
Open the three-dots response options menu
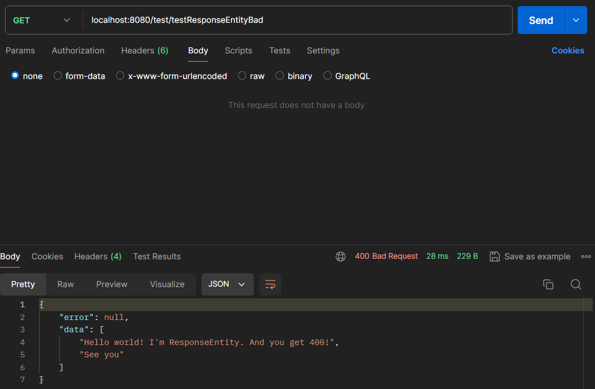[586, 257]
